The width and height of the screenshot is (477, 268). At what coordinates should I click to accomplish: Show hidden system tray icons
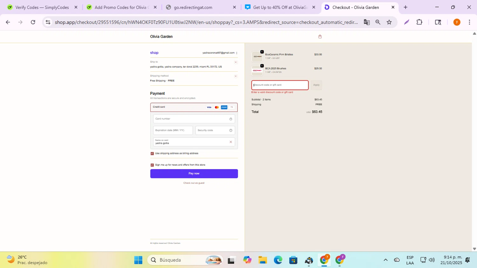pos(385,260)
